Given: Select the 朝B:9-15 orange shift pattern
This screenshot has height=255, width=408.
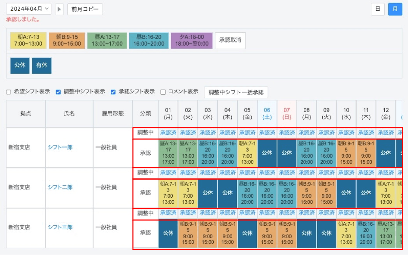Looking at the screenshot, I should point(67,40).
